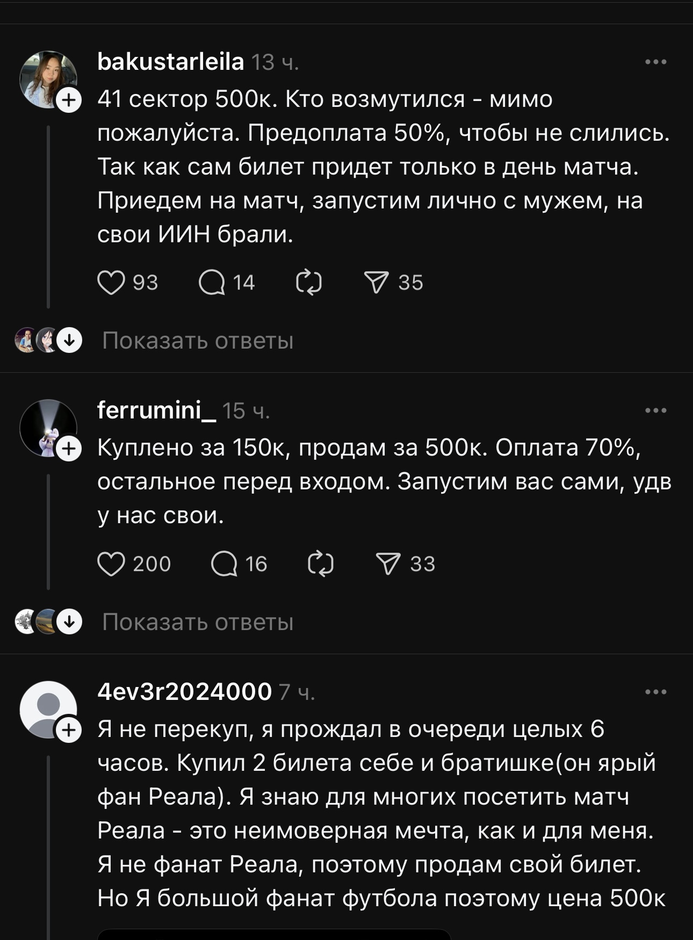Expand replies under bakustarleila's comment
Screen dimensions: 693x940
point(198,339)
